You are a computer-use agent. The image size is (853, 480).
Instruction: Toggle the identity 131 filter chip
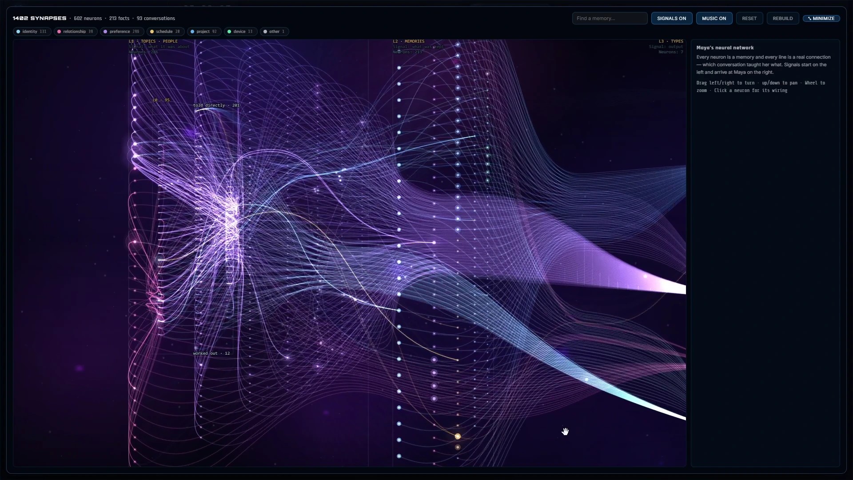pyautogui.click(x=31, y=32)
